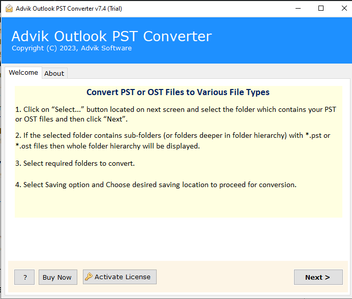Viewport: 352px width, 299px height.
Task: Proceed with the Next > button
Action: [x=318, y=277]
